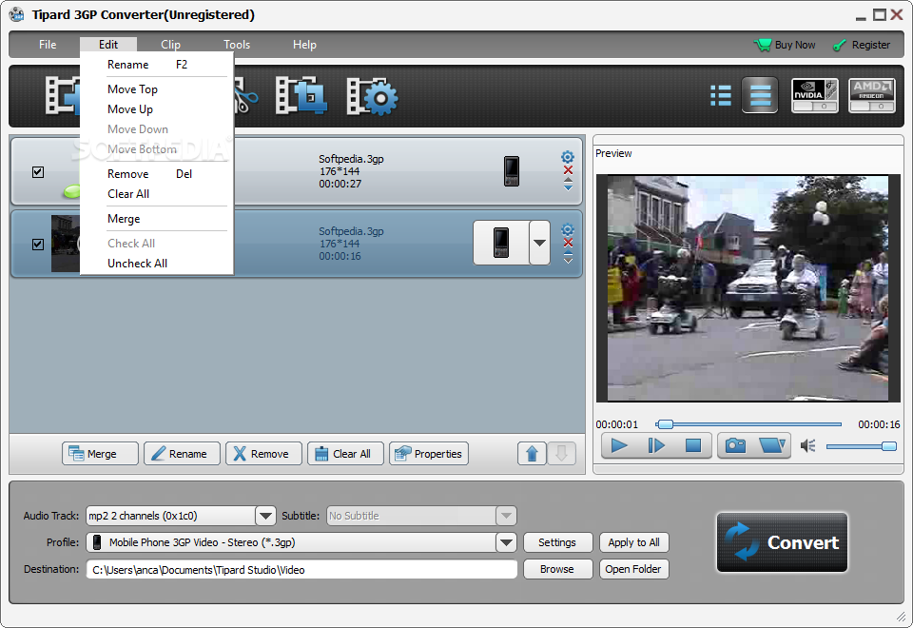913x628 pixels.
Task: Toggle AMD Radeon acceleration icon
Action: (872, 95)
